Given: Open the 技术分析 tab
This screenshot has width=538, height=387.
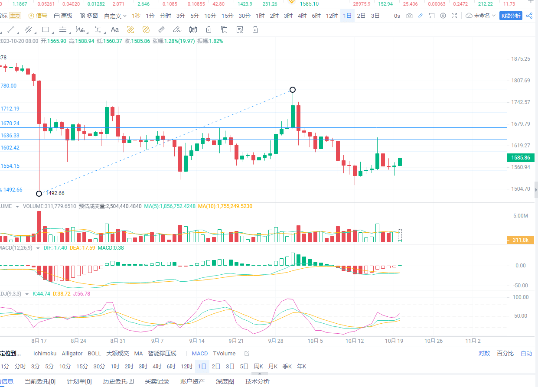Looking at the screenshot, I should [258, 381].
